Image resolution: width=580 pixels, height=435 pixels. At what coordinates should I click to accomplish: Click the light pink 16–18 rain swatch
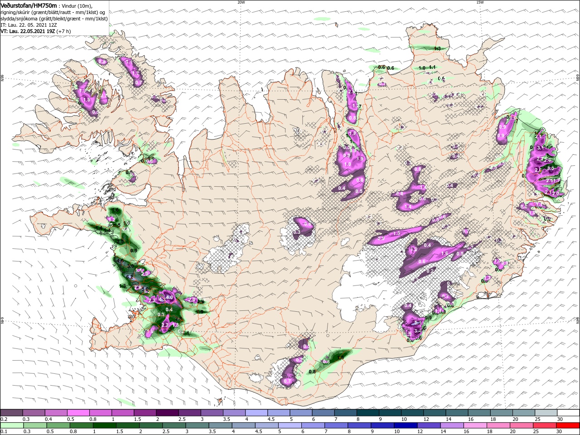click(x=475, y=425)
